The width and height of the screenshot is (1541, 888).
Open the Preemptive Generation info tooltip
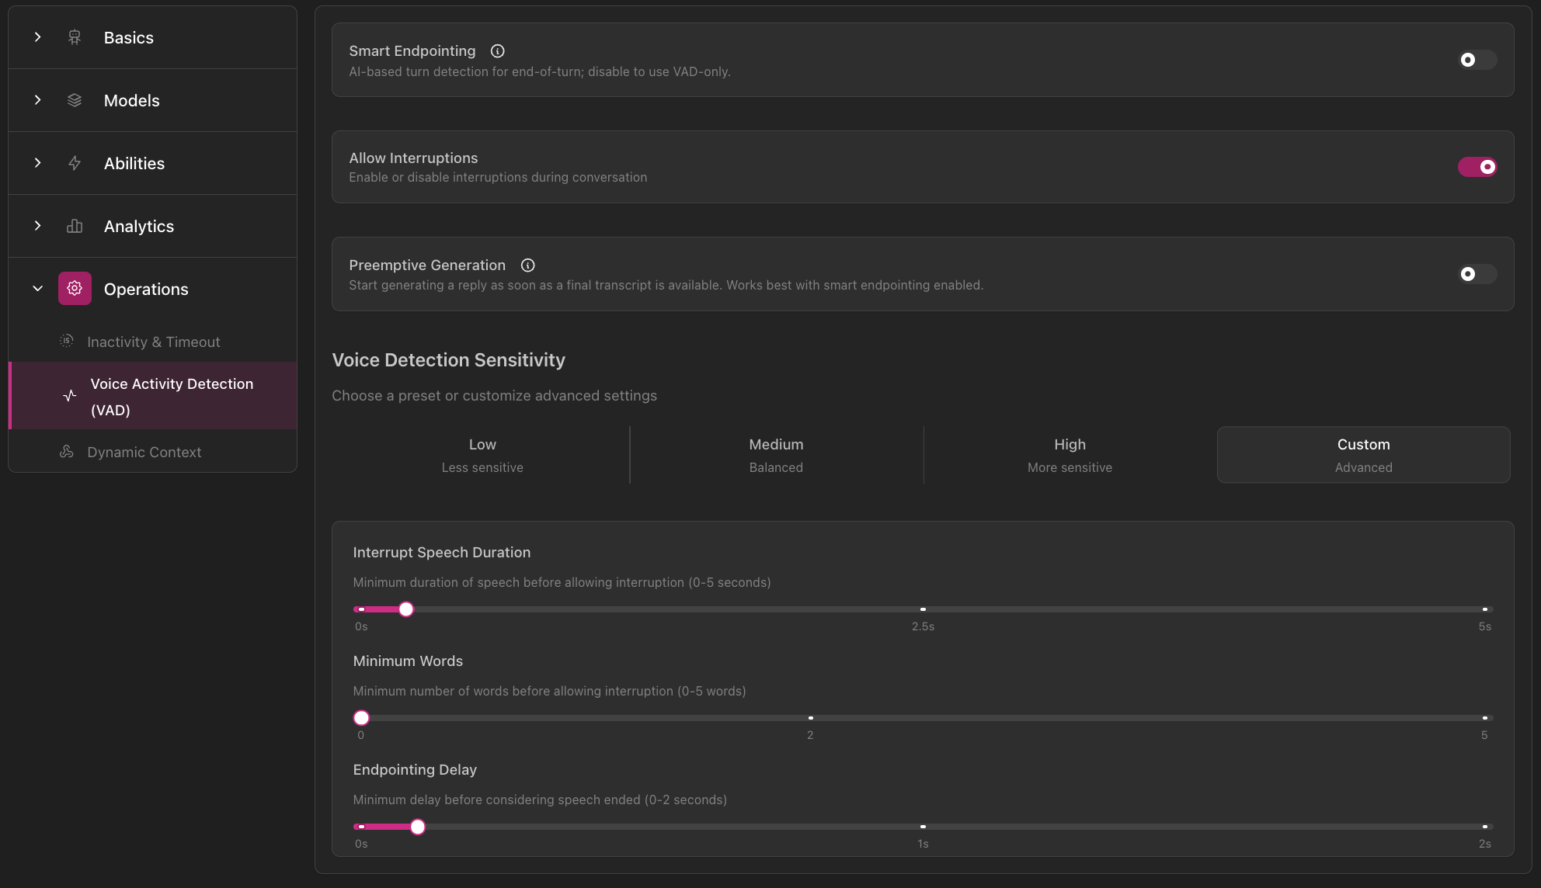click(527, 265)
